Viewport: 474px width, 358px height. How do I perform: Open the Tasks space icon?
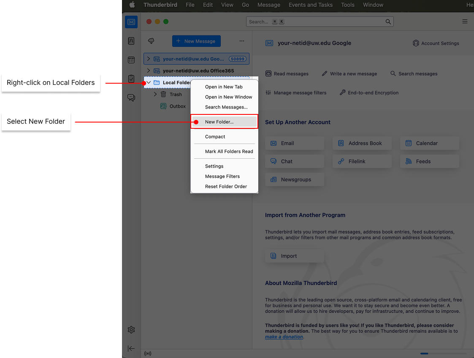point(131,79)
